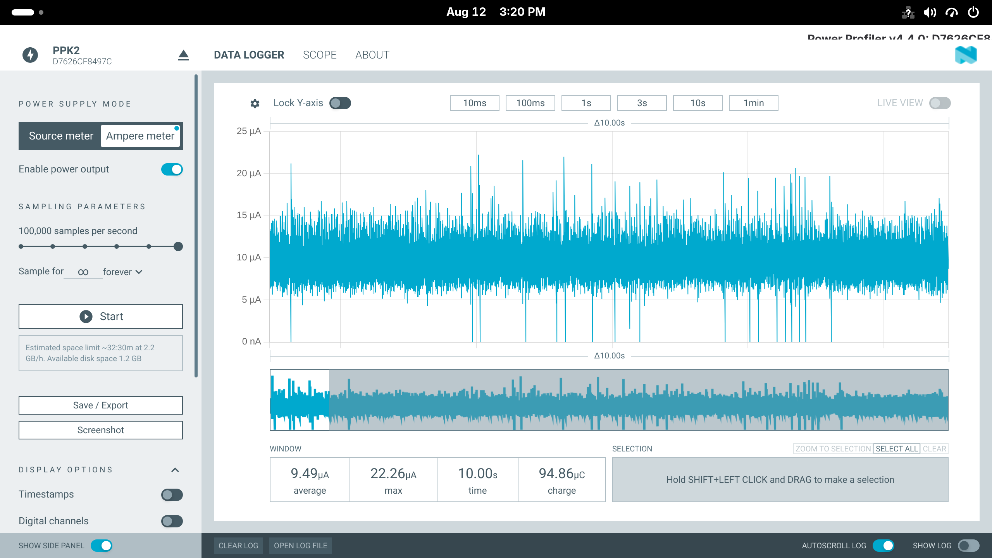Viewport: 992px width, 558px height.
Task: Disable Enable power output switch
Action: pos(172,169)
